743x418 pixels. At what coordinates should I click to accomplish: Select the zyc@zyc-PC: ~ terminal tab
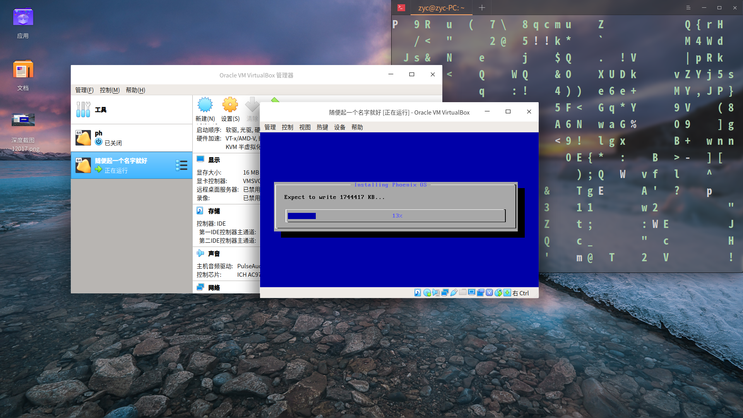pyautogui.click(x=441, y=8)
